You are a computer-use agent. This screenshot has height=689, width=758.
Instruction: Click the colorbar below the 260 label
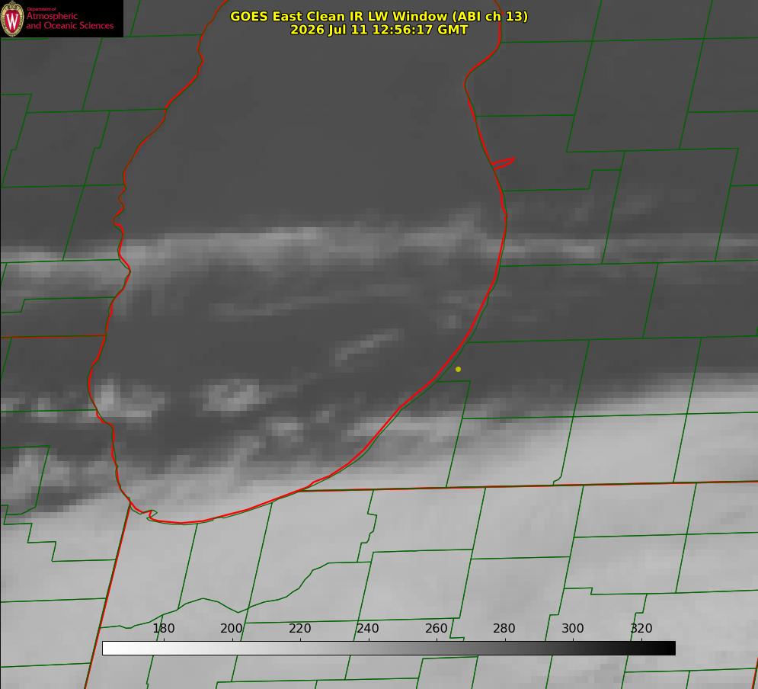pyautogui.click(x=437, y=648)
